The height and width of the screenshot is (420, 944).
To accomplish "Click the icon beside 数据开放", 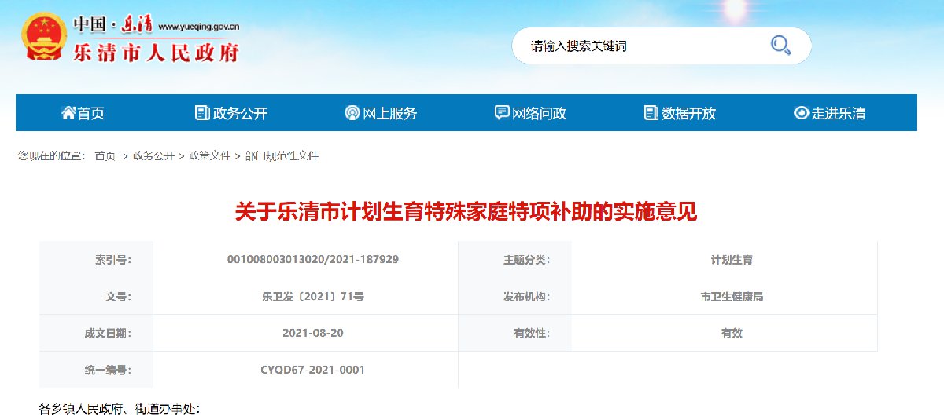I will 651,113.
